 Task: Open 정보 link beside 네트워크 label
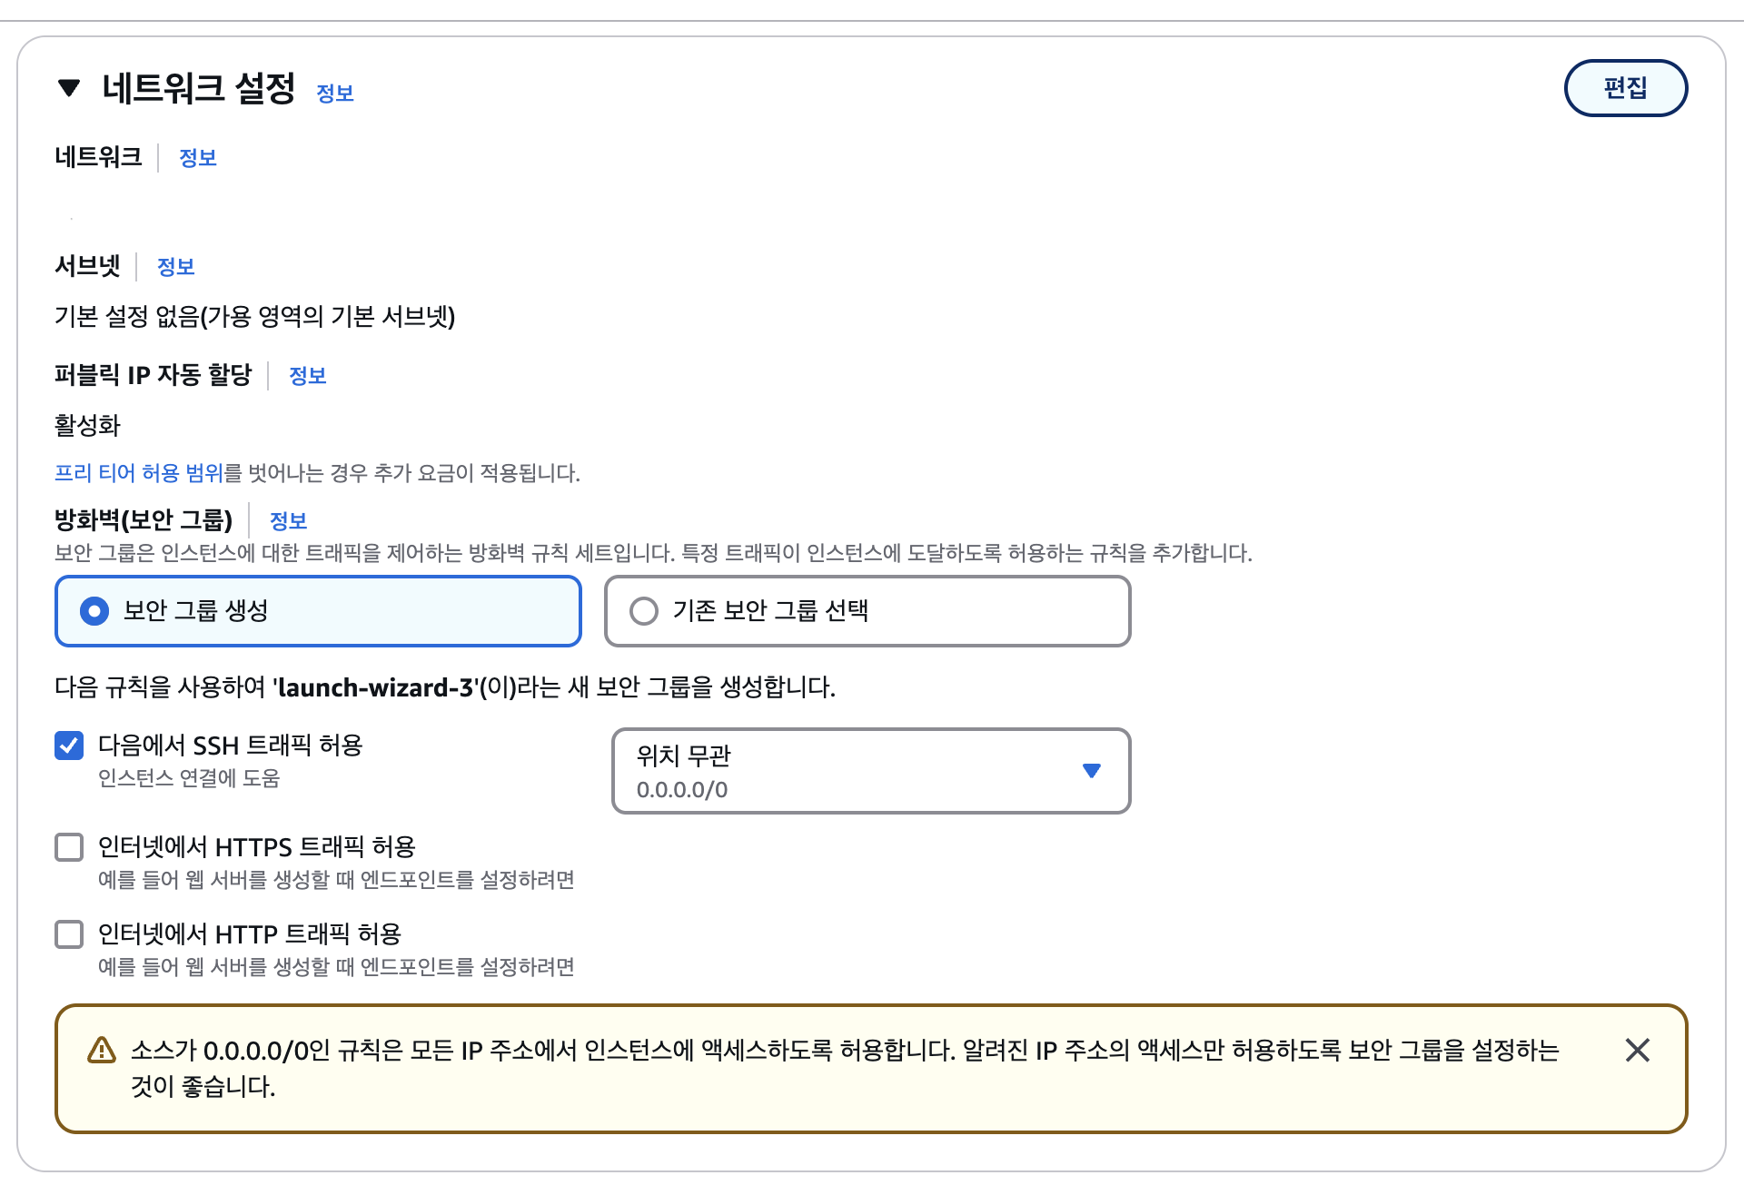point(197,158)
